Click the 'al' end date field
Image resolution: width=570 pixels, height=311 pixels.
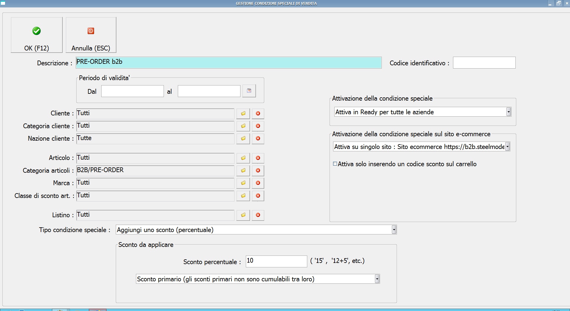coord(209,91)
